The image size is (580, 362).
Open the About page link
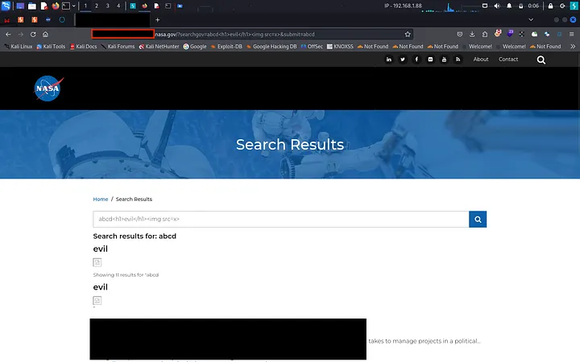coord(481,60)
